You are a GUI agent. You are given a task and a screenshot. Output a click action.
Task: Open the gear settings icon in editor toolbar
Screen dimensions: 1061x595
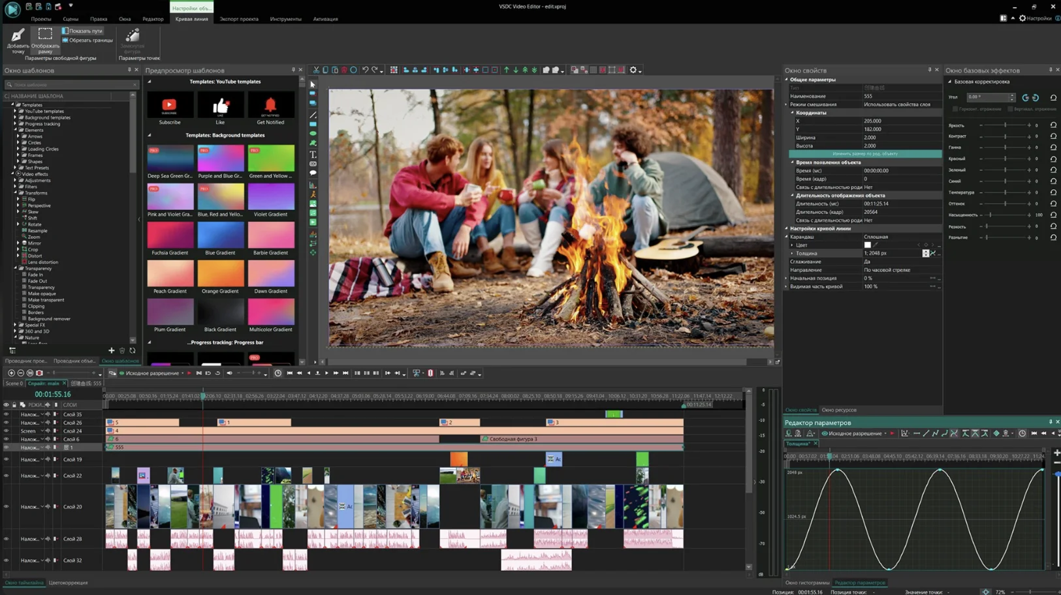(633, 70)
